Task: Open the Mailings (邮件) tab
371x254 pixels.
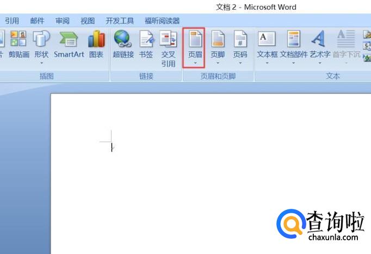Action: point(37,21)
